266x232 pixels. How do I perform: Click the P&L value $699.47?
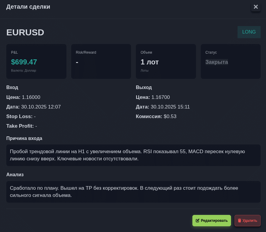tap(24, 62)
